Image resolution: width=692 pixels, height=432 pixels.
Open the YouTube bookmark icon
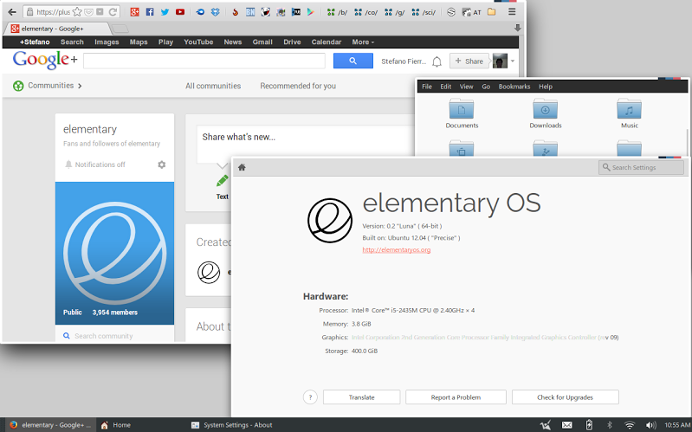pos(179,12)
